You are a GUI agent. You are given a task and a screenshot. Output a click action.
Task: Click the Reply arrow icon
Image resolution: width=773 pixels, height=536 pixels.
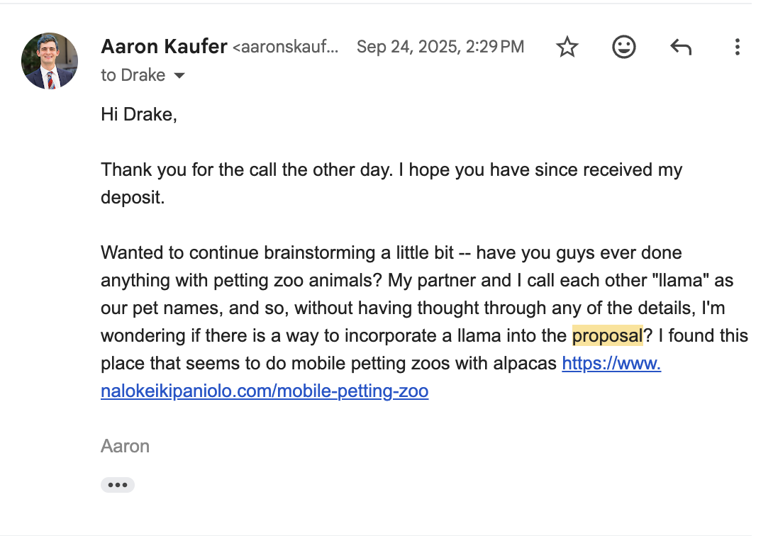click(680, 48)
